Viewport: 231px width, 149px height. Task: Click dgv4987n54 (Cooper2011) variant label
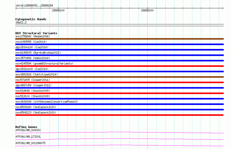click(x=33, y=85)
